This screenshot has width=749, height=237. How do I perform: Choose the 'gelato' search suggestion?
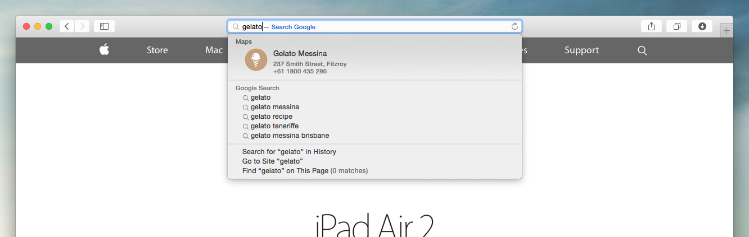tap(374, 97)
